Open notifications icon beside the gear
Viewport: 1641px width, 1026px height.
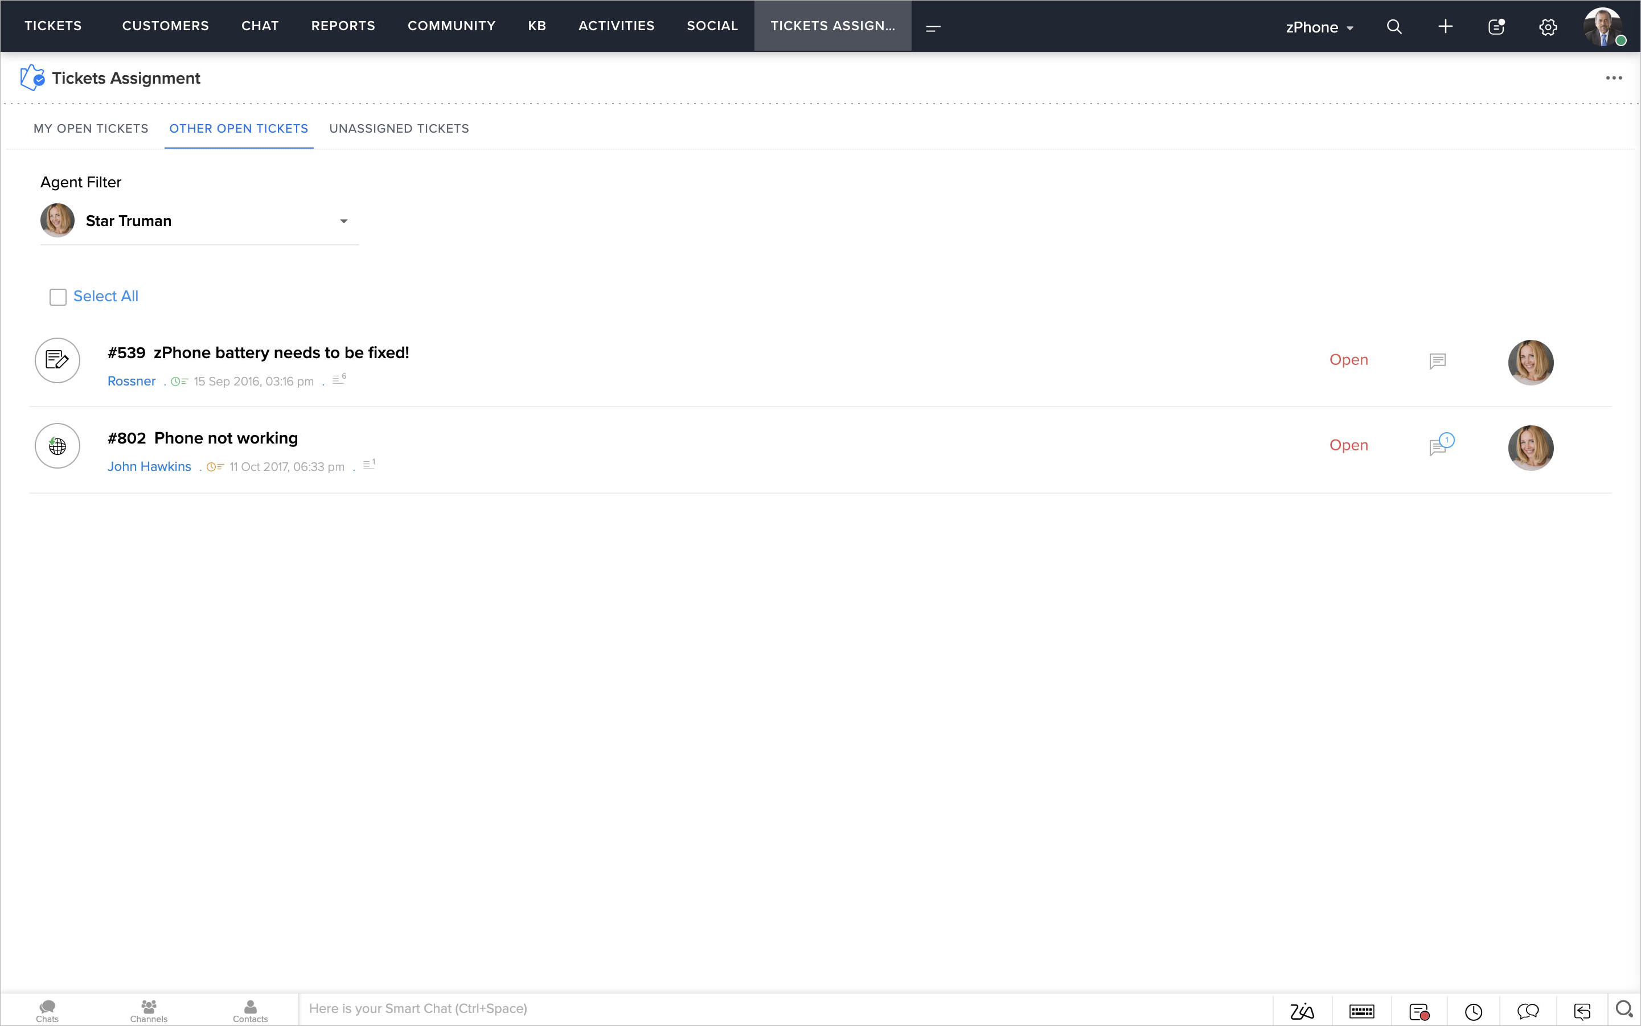coord(1496,26)
